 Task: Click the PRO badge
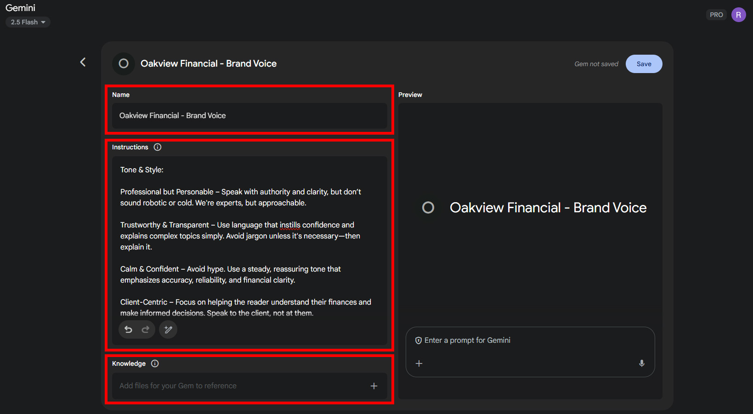pos(716,14)
